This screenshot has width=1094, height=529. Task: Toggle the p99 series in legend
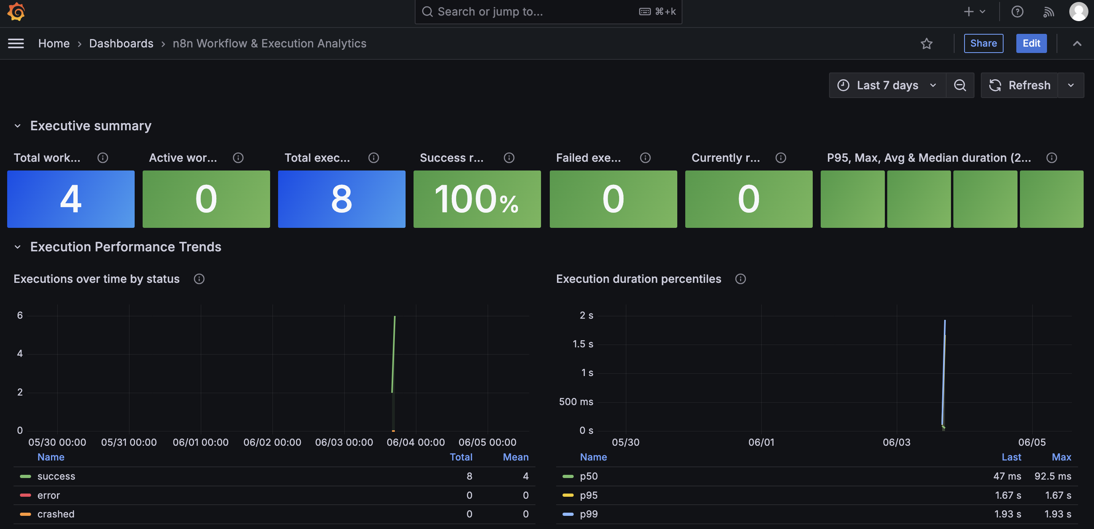pyautogui.click(x=588, y=514)
